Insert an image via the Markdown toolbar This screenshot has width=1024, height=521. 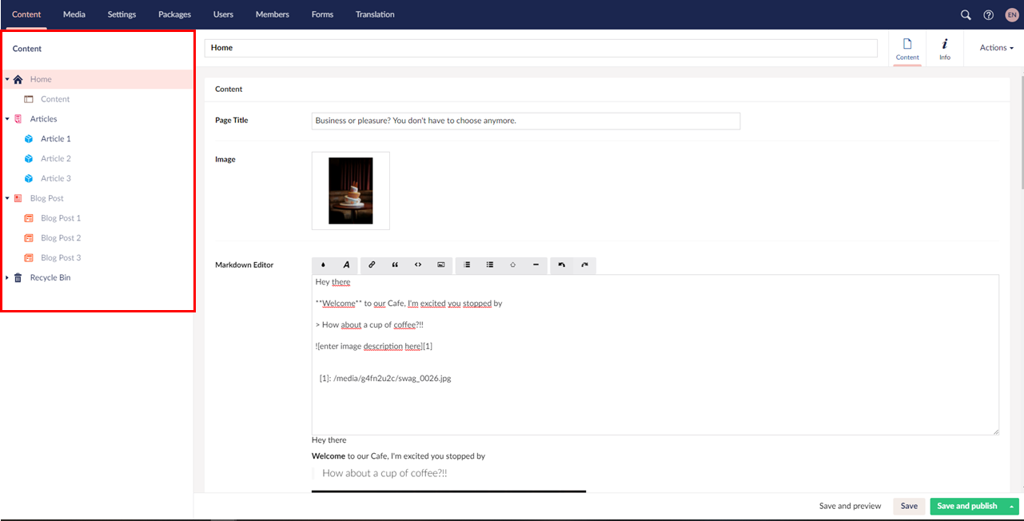click(440, 264)
